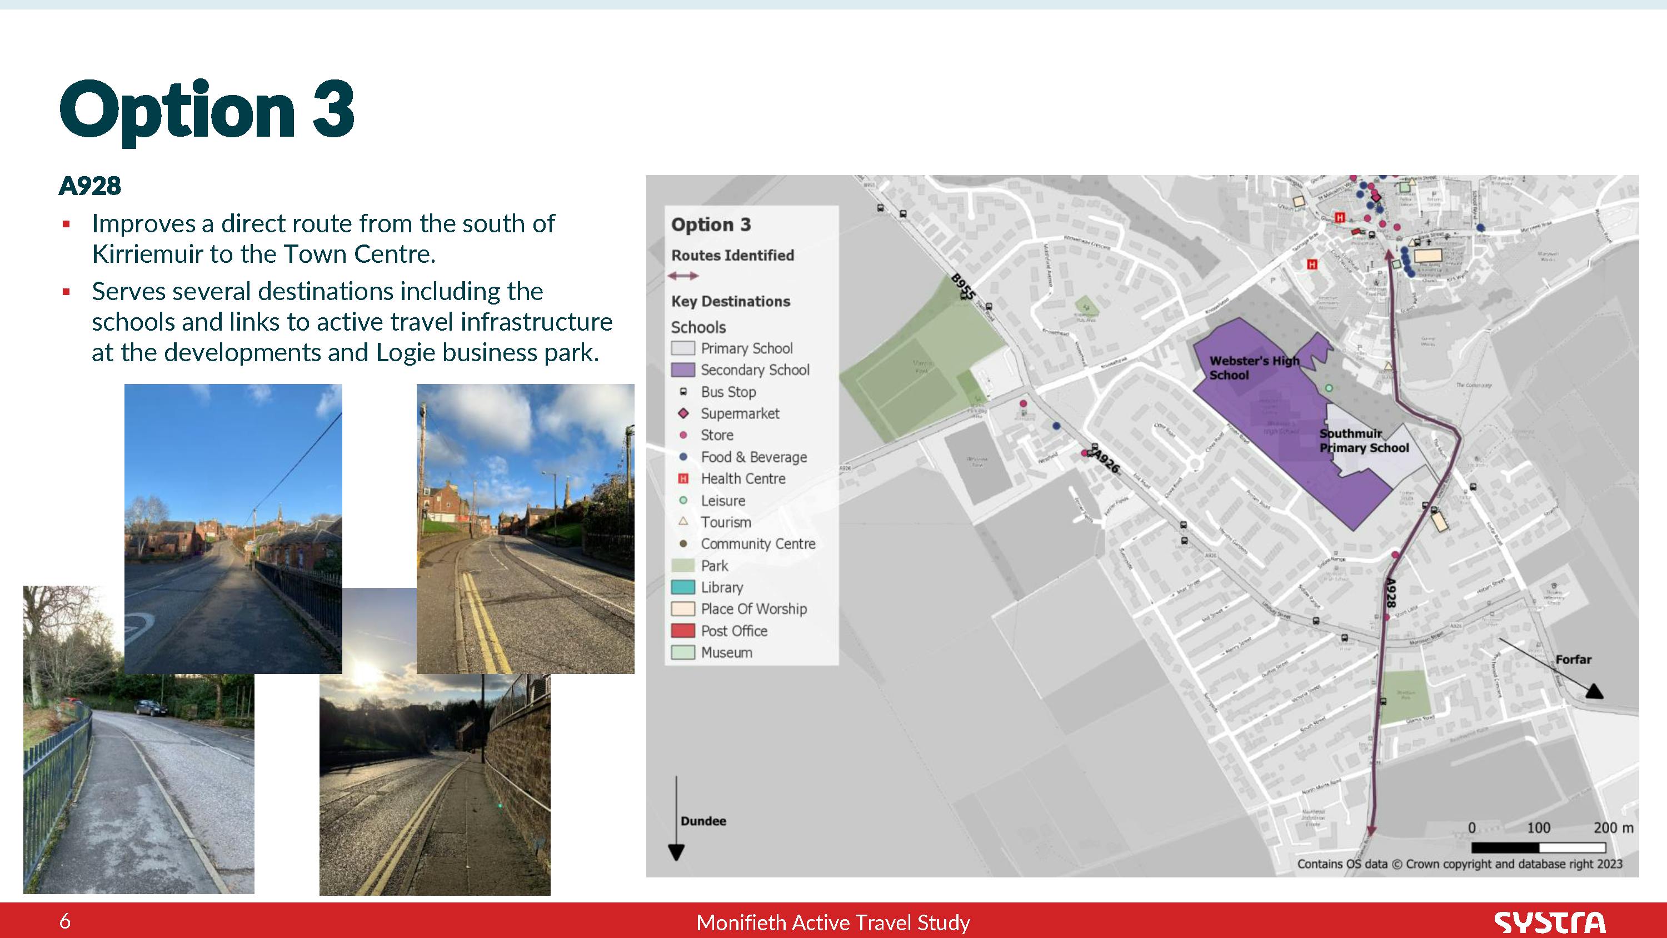Image resolution: width=1667 pixels, height=938 pixels.
Task: Click the Food & Beverage blue dot legend icon
Action: pos(683,457)
